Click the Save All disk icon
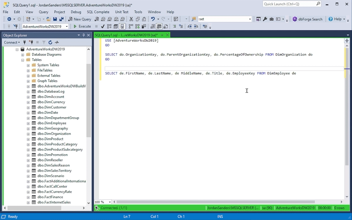The image size is (352, 220). click(x=61, y=19)
